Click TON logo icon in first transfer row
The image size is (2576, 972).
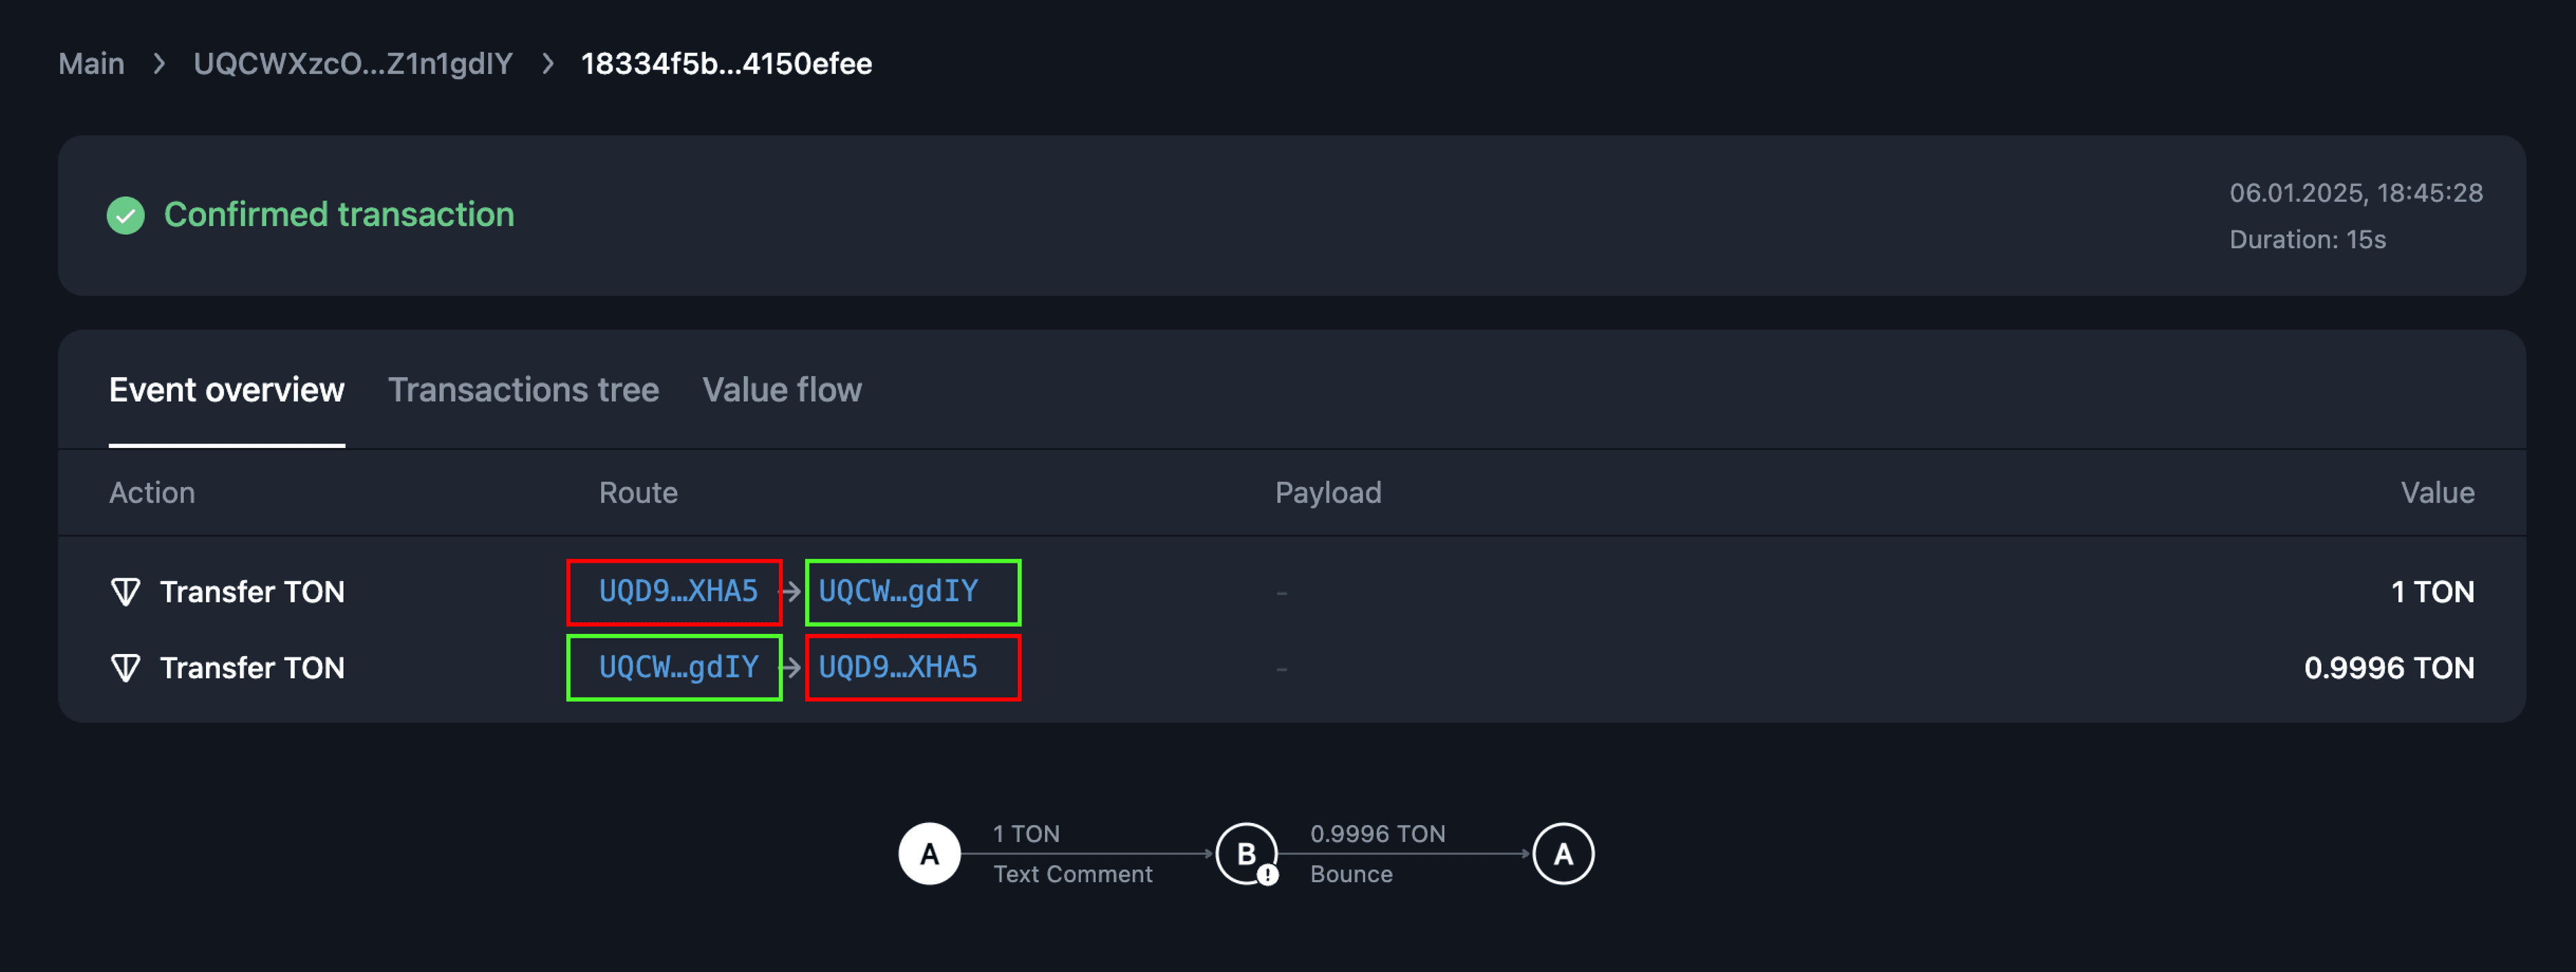[x=125, y=592]
